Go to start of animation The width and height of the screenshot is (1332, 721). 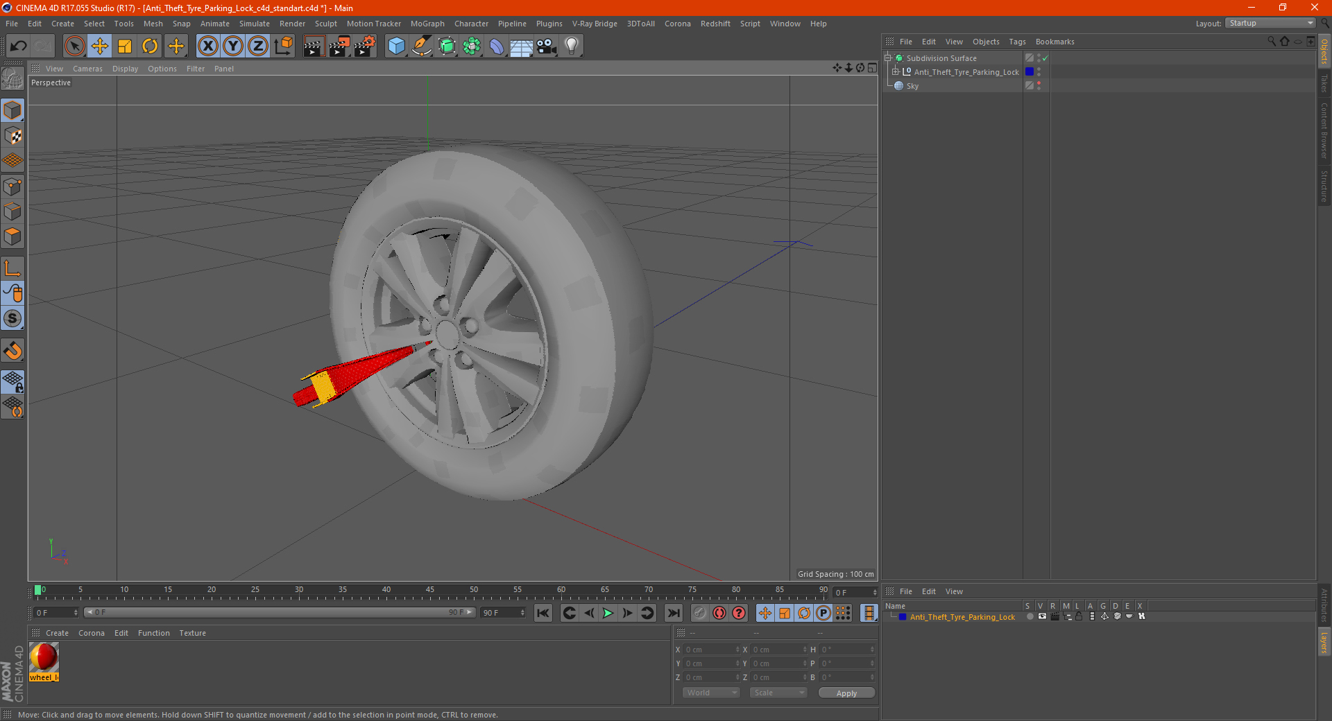coord(543,613)
